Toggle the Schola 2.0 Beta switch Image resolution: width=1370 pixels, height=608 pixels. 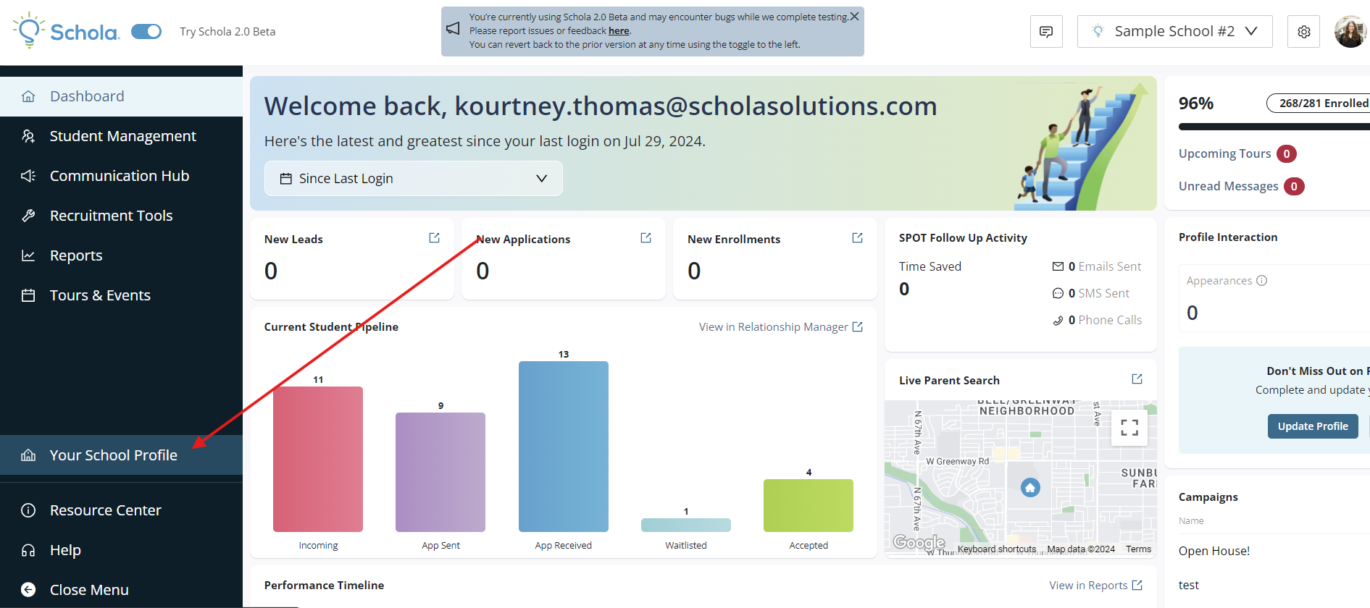[x=146, y=32]
